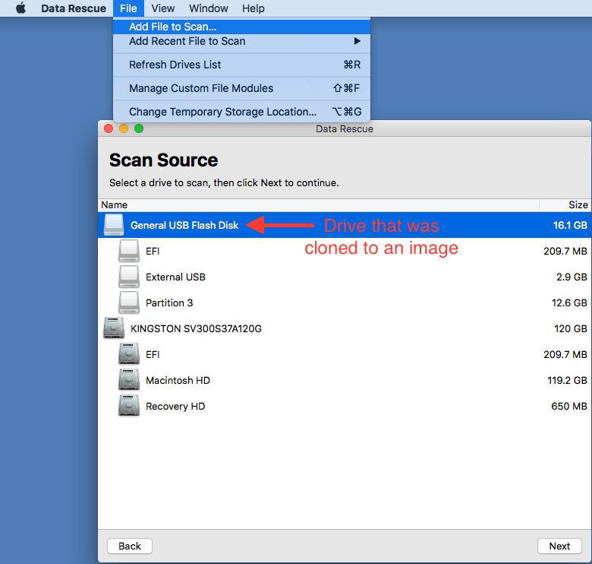Image resolution: width=592 pixels, height=564 pixels.
Task: Click the 2.9 GB size value
Action: pos(572,277)
